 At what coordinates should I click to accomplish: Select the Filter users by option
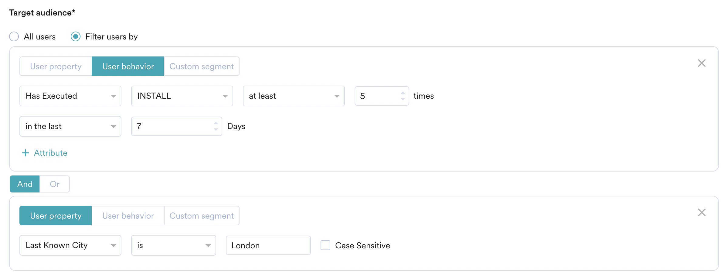tap(76, 37)
